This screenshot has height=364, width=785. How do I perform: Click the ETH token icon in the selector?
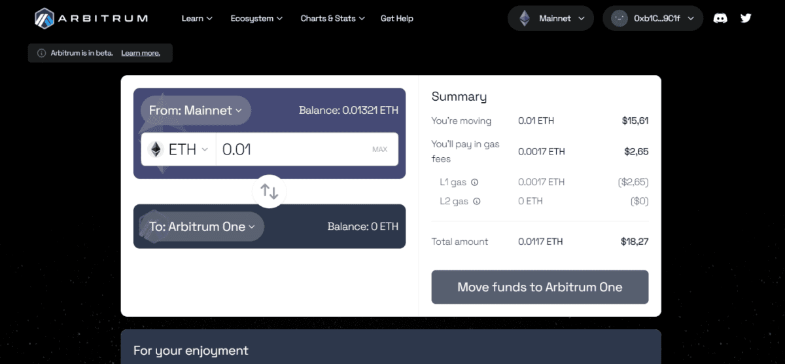point(156,149)
